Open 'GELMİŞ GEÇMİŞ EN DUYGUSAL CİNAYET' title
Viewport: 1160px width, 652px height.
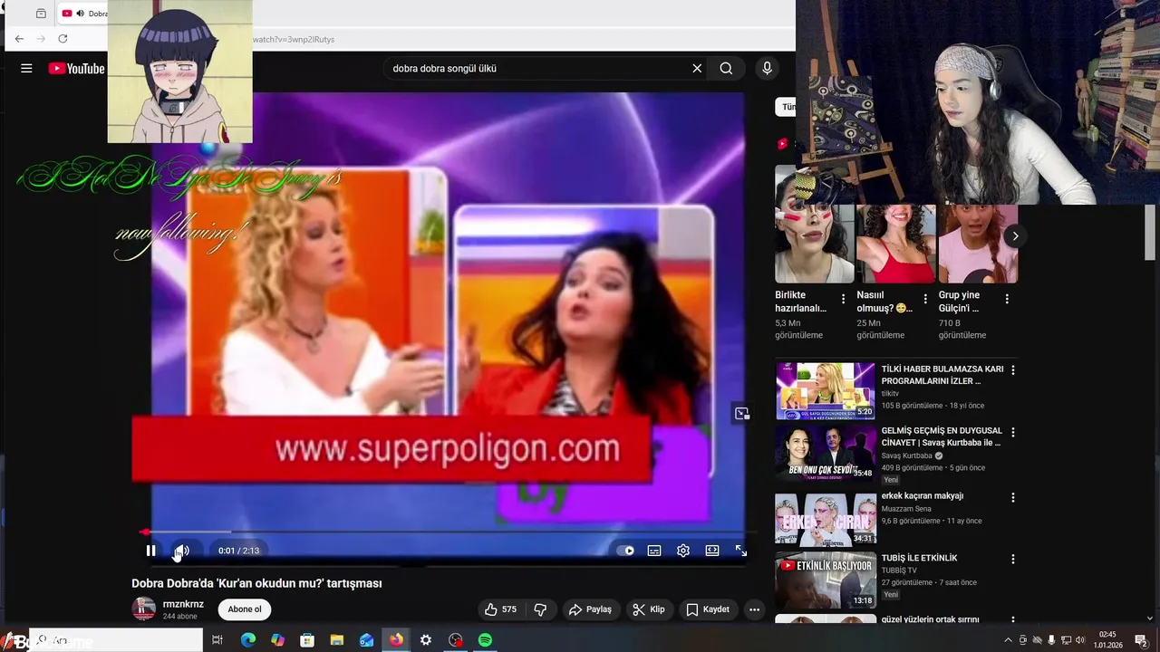(x=942, y=436)
